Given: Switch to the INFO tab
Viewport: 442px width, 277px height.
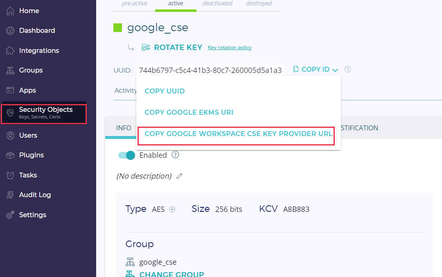Looking at the screenshot, I should [x=124, y=128].
